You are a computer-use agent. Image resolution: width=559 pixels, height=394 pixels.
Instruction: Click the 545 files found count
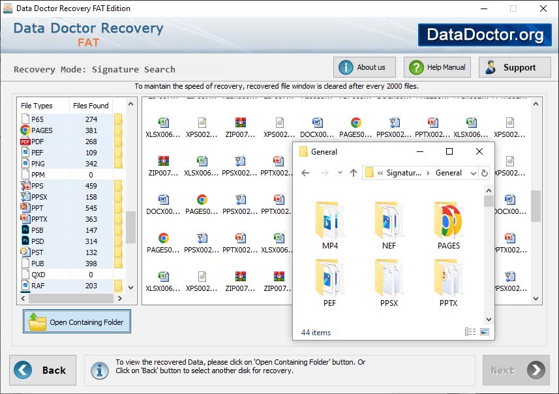pyautogui.click(x=91, y=208)
